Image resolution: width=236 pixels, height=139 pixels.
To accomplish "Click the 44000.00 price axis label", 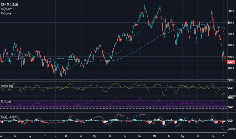I will click(231, 68).
